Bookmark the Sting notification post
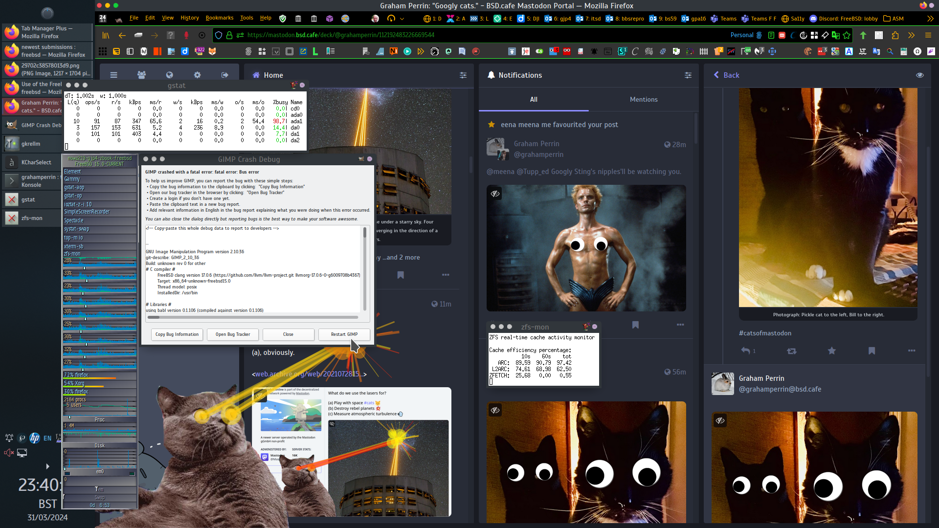 [635, 325]
